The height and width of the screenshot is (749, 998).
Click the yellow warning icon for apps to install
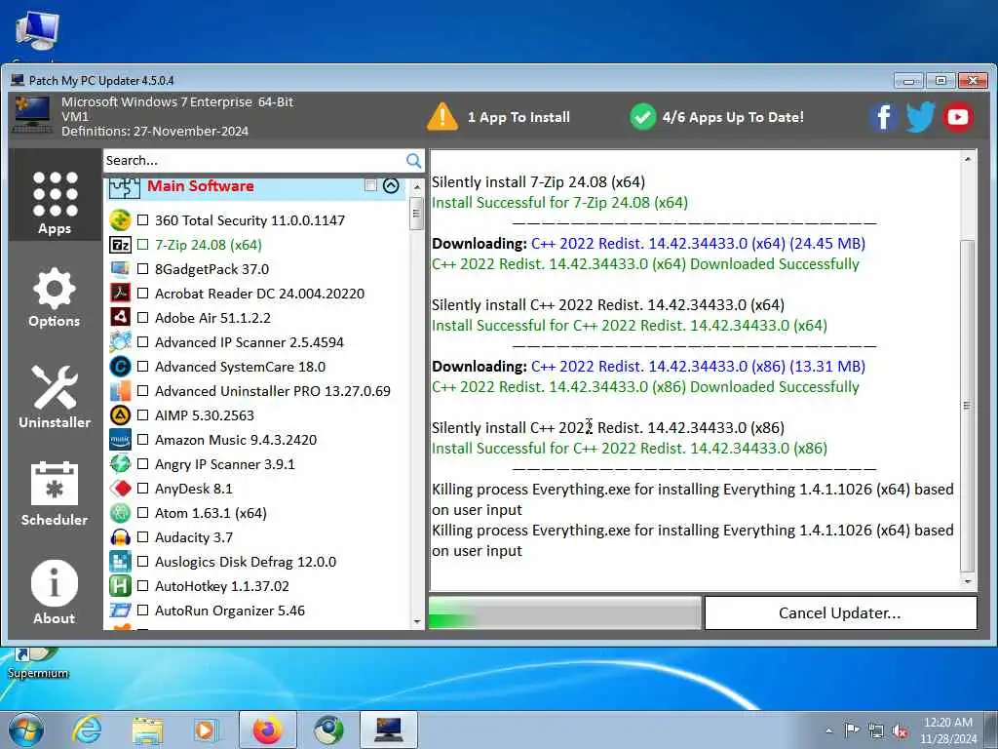tap(442, 117)
